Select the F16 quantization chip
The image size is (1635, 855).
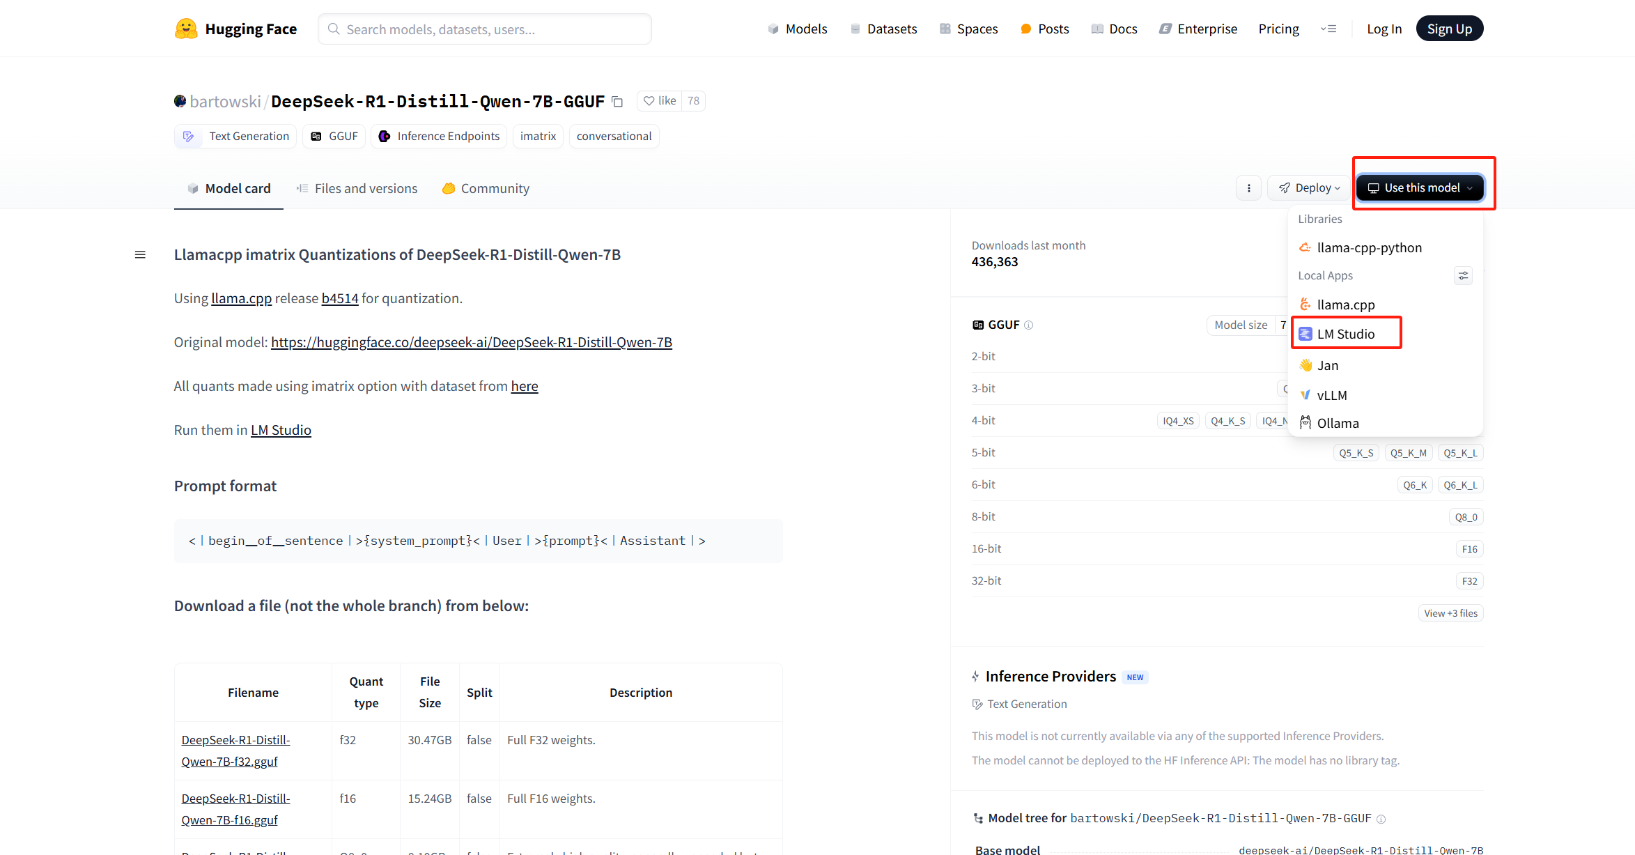1469,549
